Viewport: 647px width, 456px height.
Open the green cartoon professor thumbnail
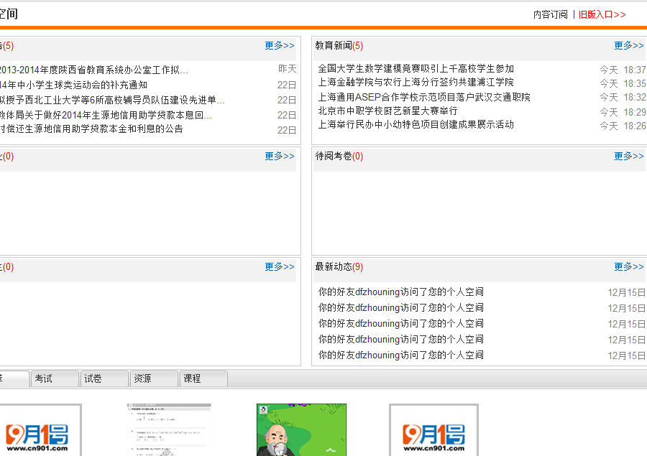(301, 429)
